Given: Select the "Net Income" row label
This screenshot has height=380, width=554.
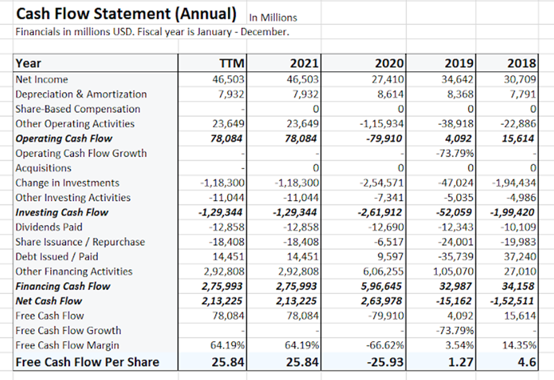Looking at the screenshot, I should coord(42,79).
